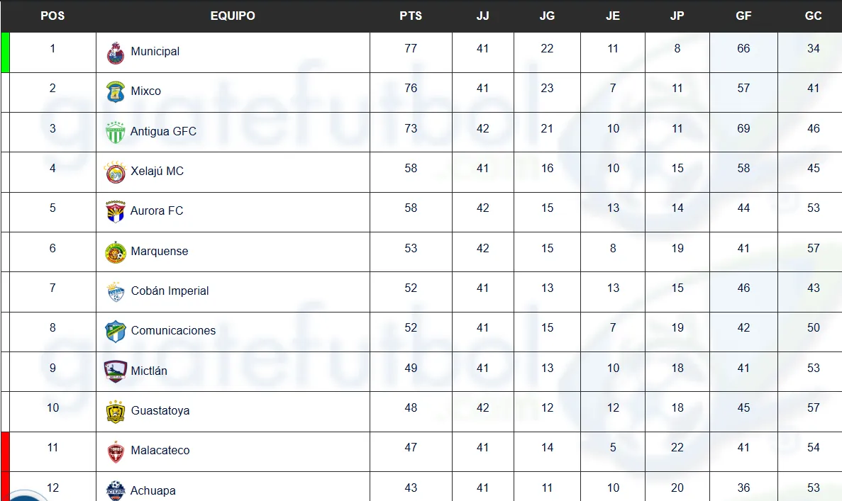Click the Marquense team crest icon

point(115,252)
